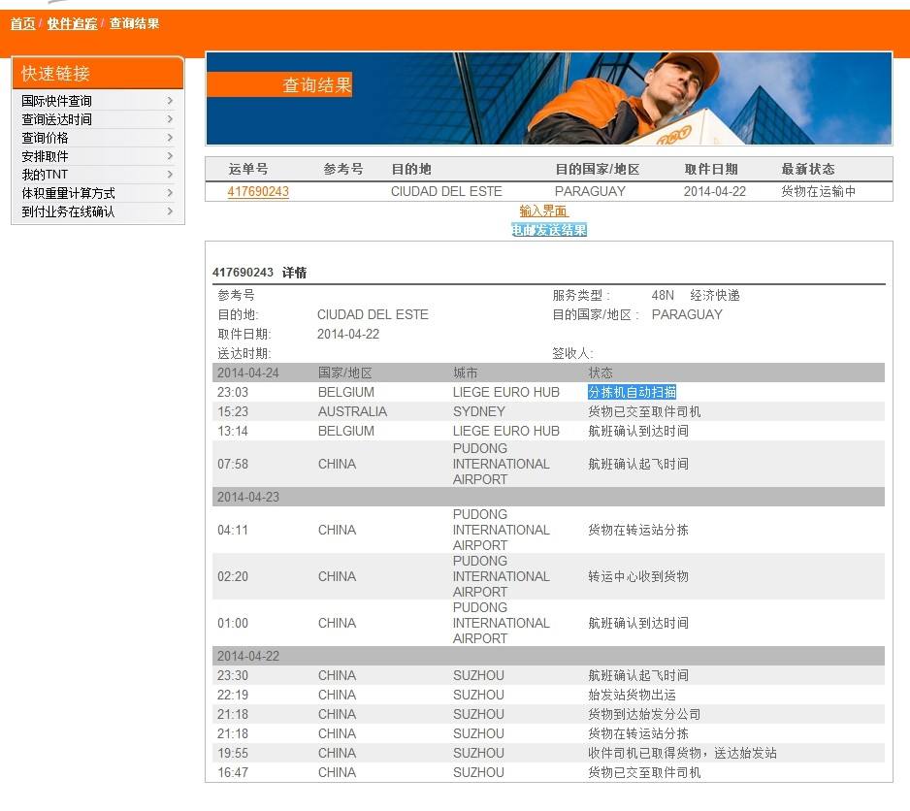The image size is (910, 811).
Task: Click the 运单号 column header
Action: point(247,170)
